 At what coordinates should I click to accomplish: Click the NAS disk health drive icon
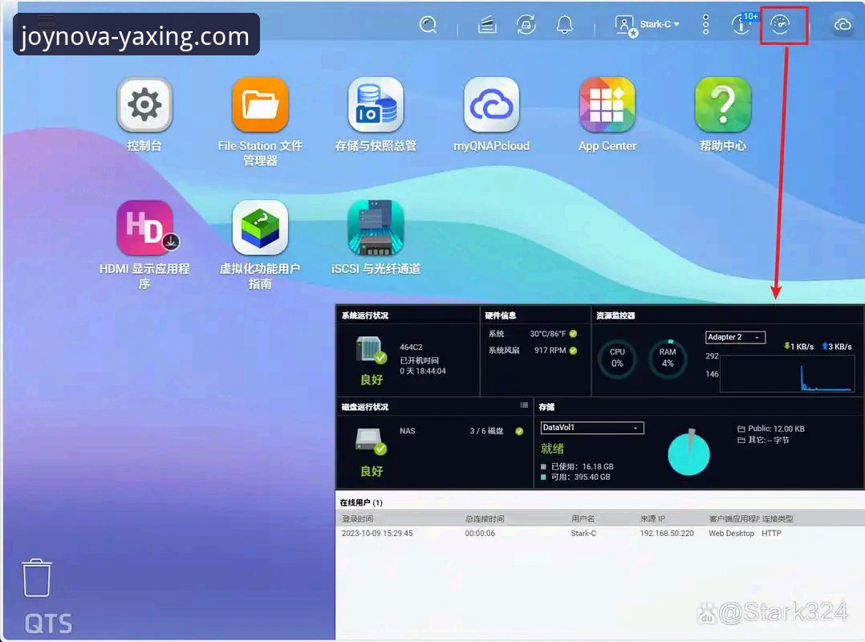click(x=371, y=441)
